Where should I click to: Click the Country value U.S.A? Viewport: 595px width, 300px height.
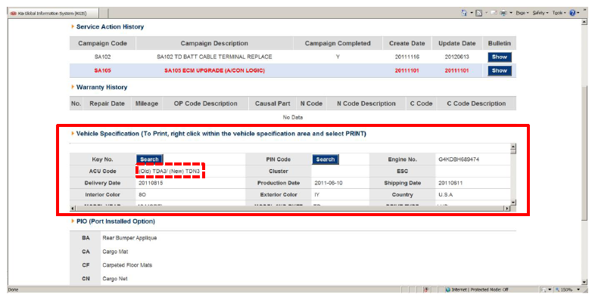pyautogui.click(x=445, y=195)
